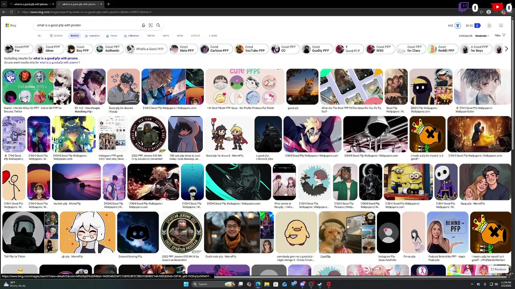Click the $0.00 wallet indicator in Bing header
Image resolution: width=515 pixels, height=289 pixels.
click(x=473, y=26)
